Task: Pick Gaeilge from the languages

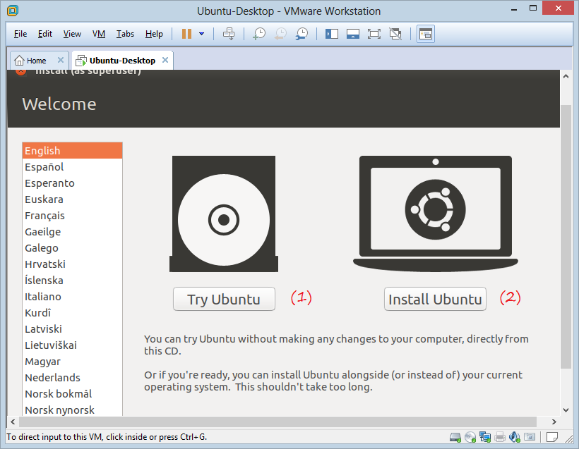Action: [x=72, y=232]
